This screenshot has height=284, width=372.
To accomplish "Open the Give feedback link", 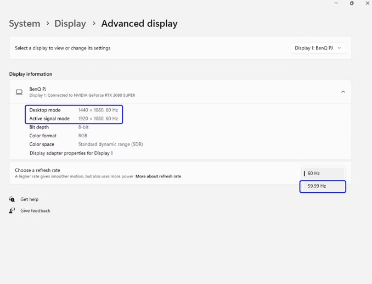I will tap(35, 210).
